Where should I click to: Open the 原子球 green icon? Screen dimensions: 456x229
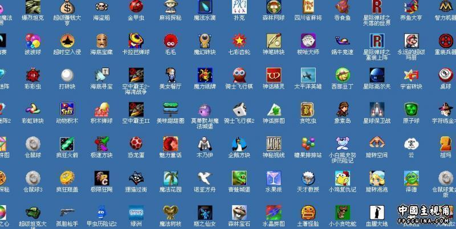tap(411, 109)
